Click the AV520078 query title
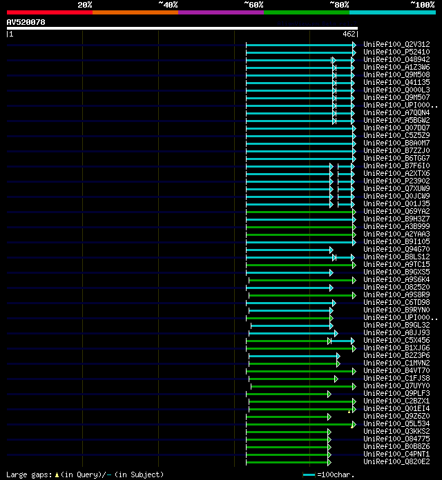Screen dimensions: 442x480 26,22
